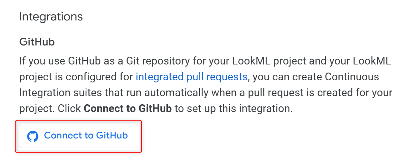Open the integrated pull requests link
This screenshot has width=404, height=161.
[191, 77]
